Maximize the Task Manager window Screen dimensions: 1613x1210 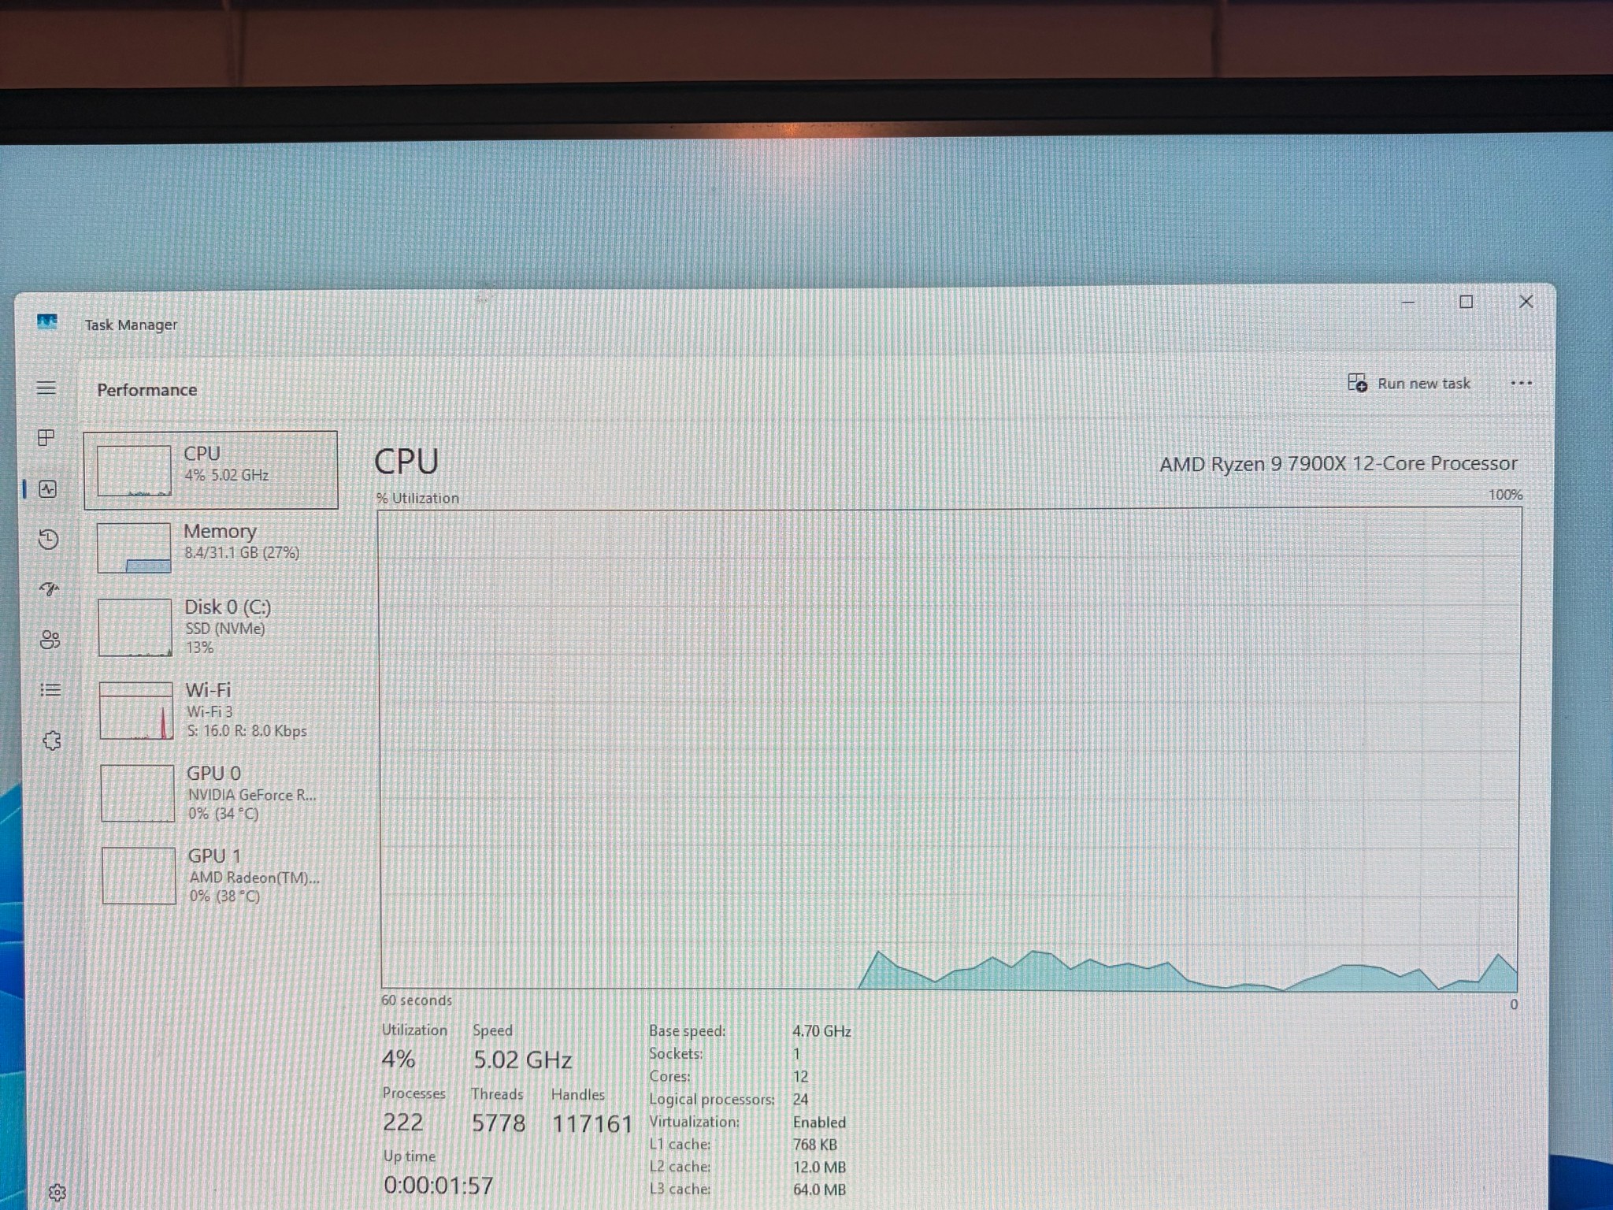pyautogui.click(x=1466, y=302)
